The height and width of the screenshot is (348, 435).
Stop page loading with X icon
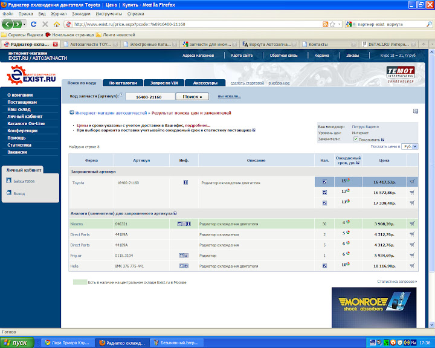45,24
